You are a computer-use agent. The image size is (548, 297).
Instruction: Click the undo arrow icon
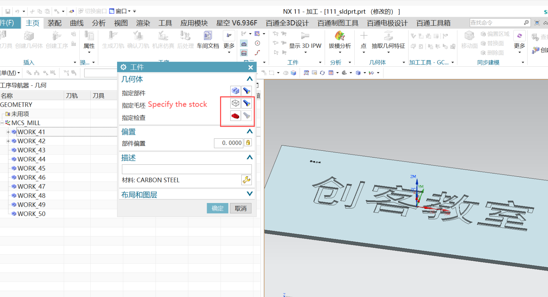17,11
